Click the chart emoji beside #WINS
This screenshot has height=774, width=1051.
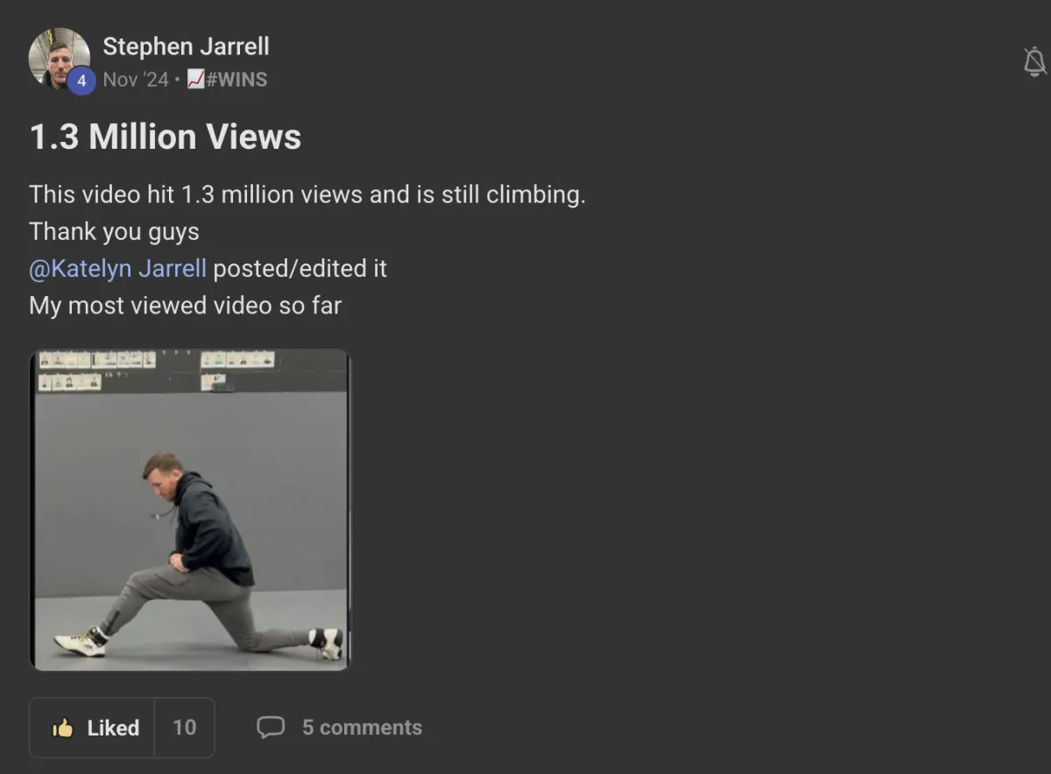pos(196,80)
